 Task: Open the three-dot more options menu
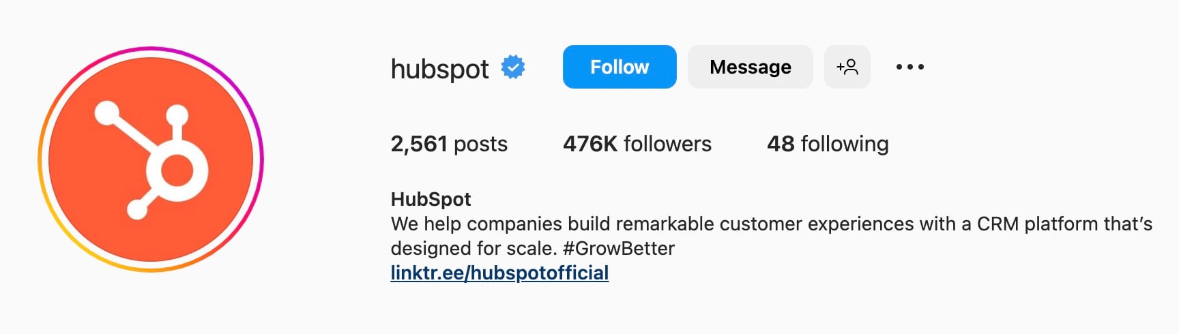coord(909,67)
